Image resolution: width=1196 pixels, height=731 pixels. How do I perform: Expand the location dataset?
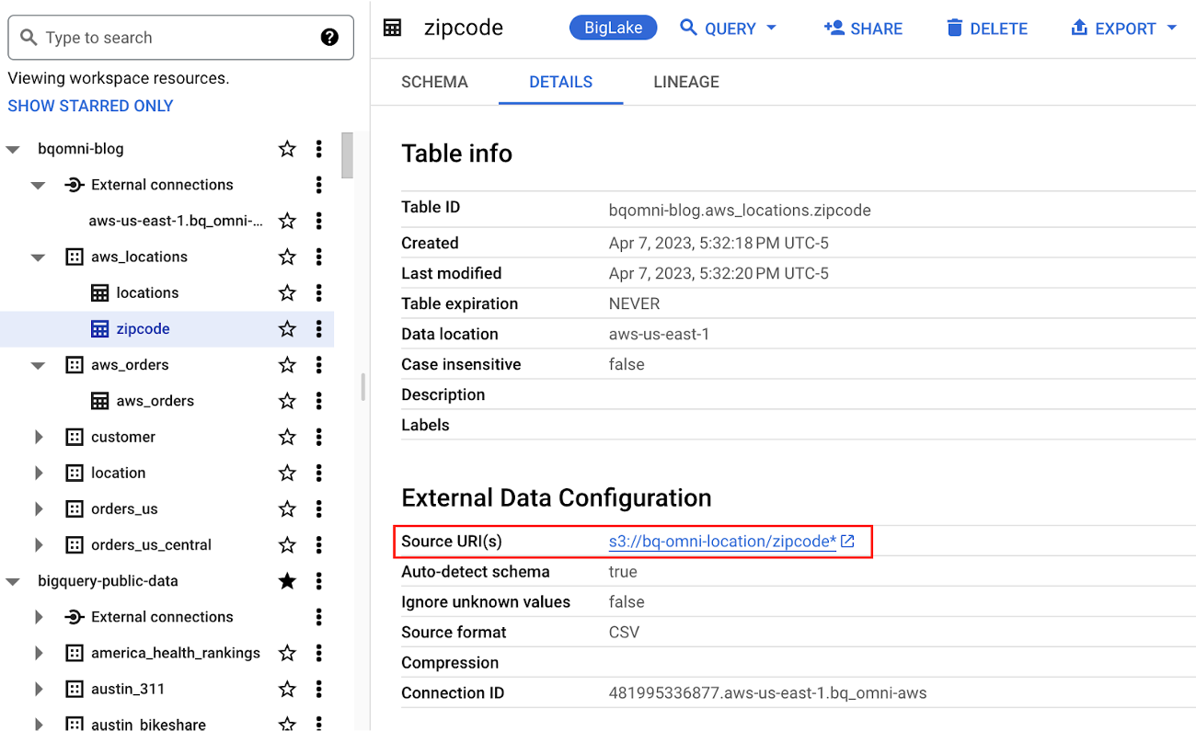[x=39, y=473]
